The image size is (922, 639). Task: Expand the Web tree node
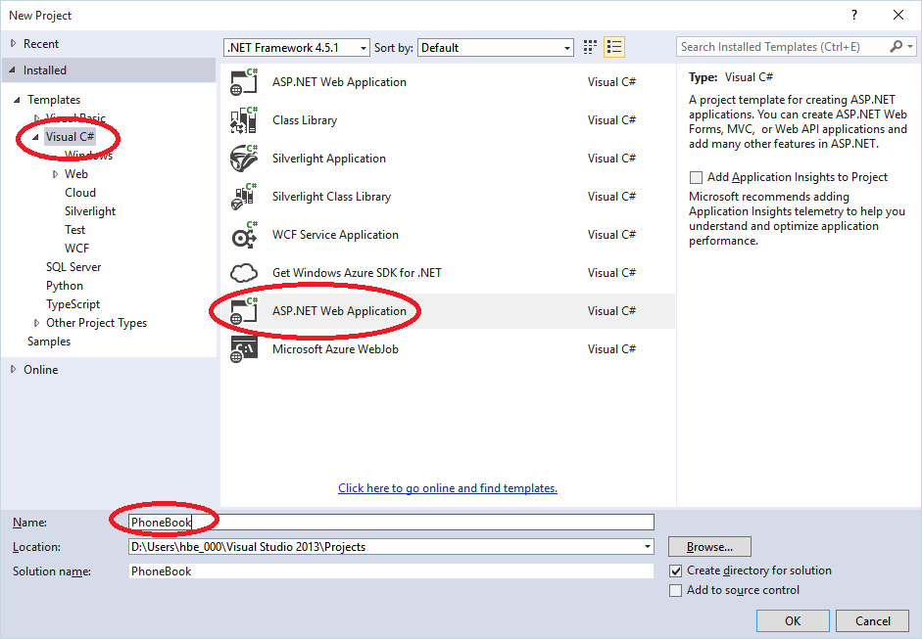[55, 174]
